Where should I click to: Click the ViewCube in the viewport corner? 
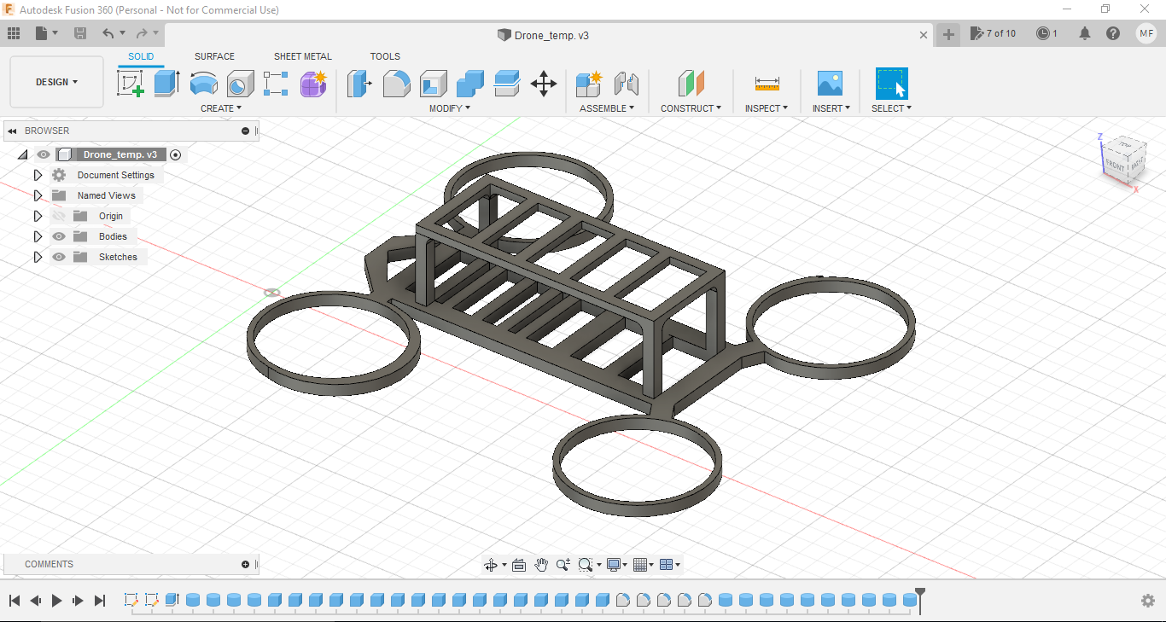(x=1123, y=160)
